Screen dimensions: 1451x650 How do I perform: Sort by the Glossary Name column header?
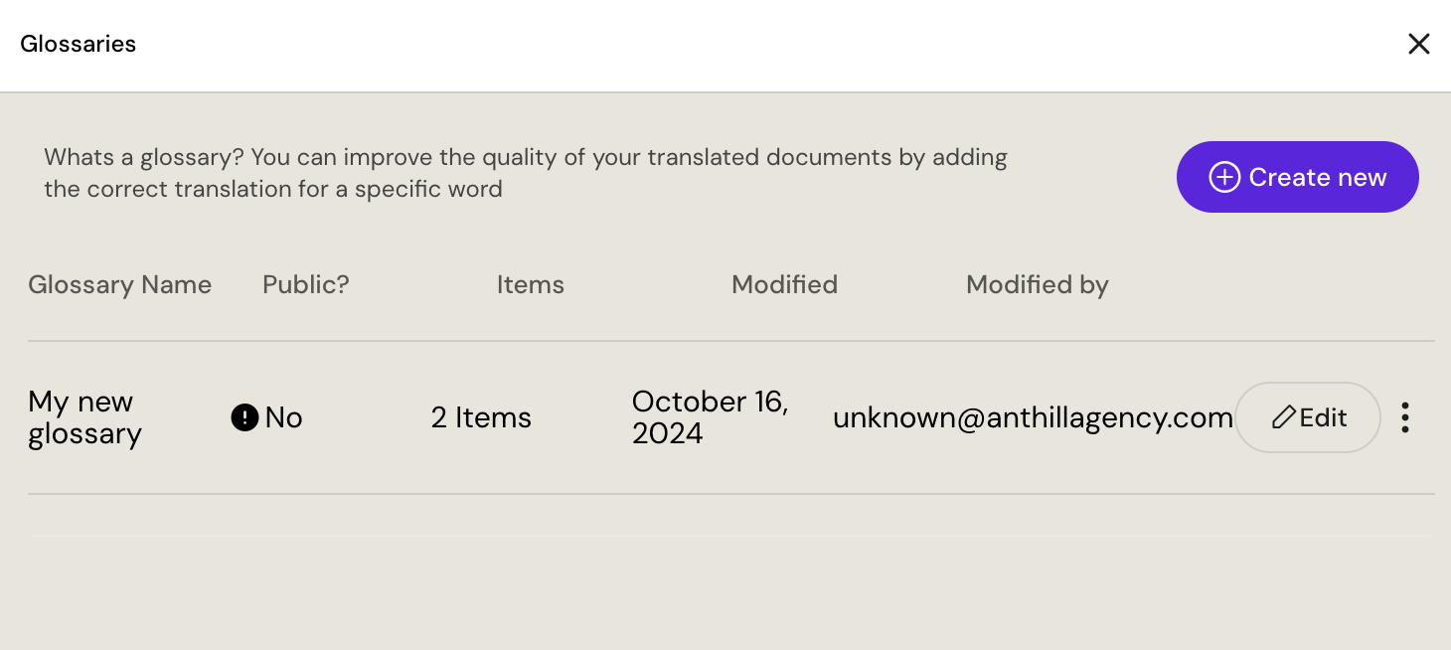pos(119,284)
